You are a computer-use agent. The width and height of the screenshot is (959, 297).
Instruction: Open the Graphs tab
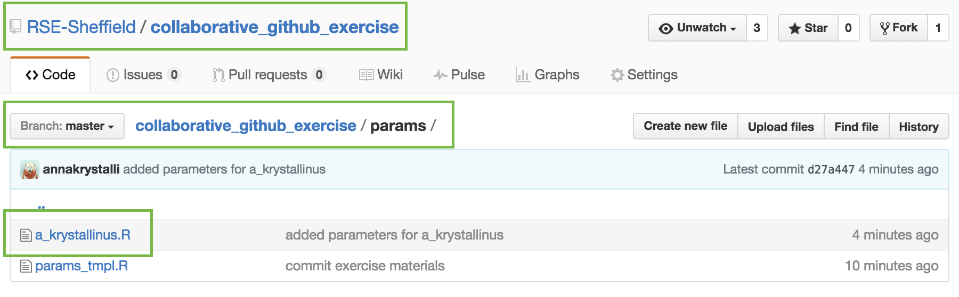point(548,75)
